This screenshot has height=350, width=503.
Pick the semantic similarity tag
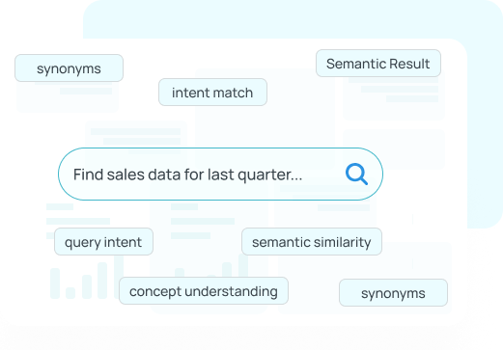pos(312,242)
